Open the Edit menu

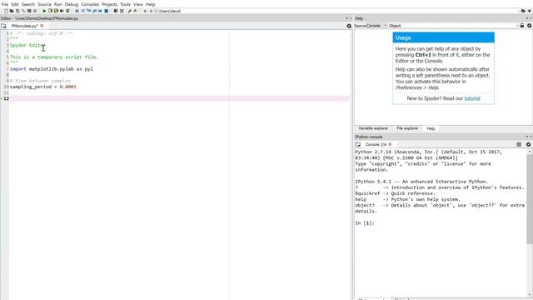click(x=15, y=4)
